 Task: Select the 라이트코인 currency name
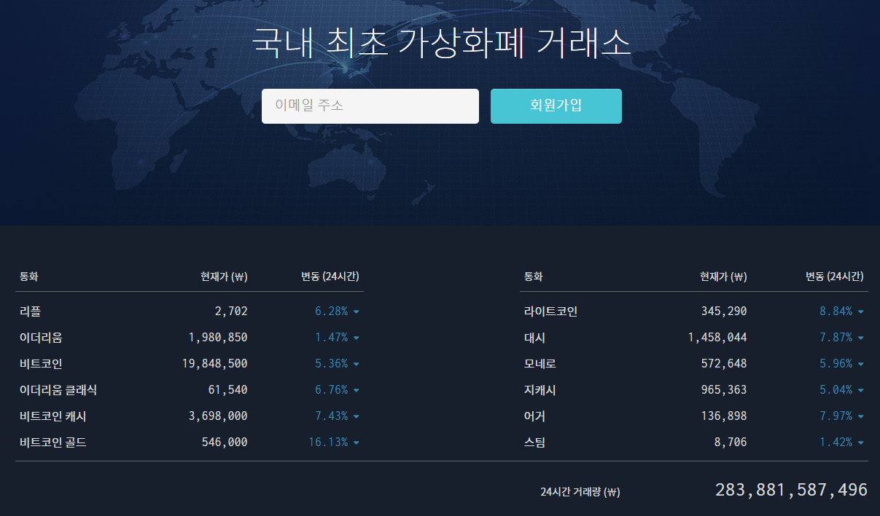(x=550, y=311)
